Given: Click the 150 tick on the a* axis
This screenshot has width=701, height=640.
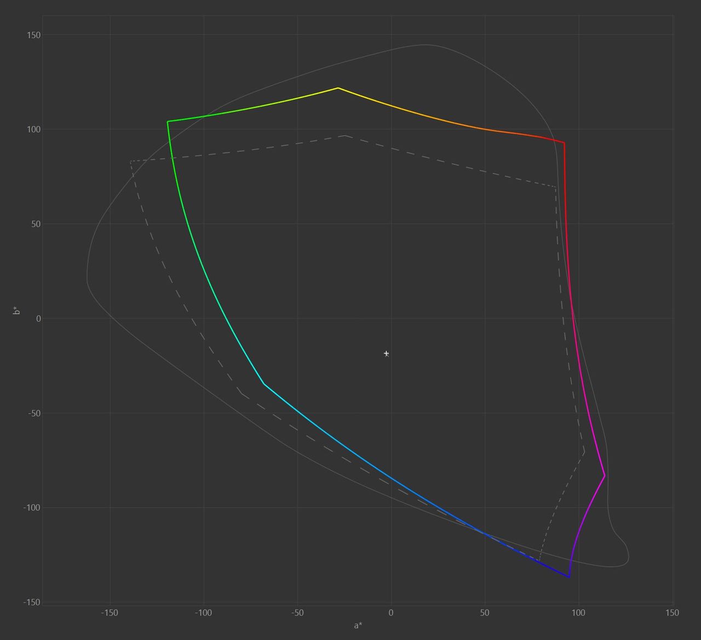Looking at the screenshot, I should pyautogui.click(x=672, y=613).
